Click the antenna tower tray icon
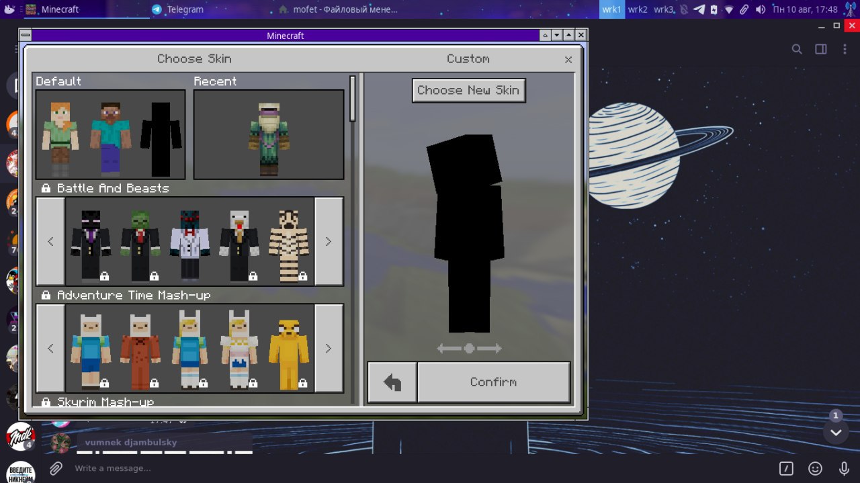860x483 pixels. (850, 9)
